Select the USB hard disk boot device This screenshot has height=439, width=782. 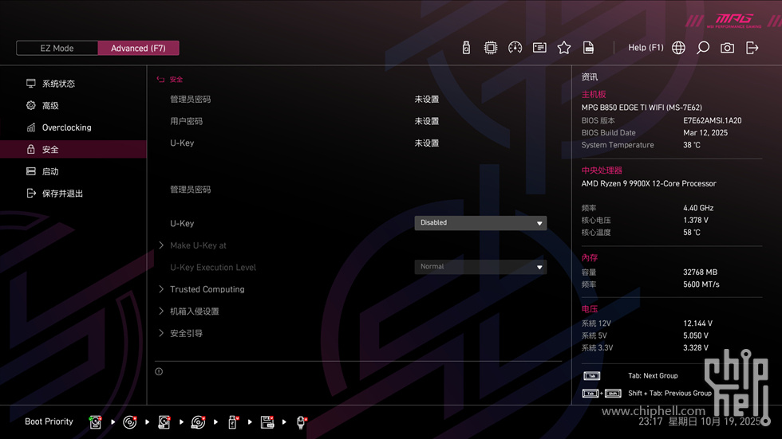pyautogui.click(x=164, y=422)
